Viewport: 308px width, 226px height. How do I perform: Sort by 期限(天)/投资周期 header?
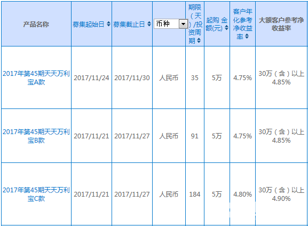coord(195,24)
